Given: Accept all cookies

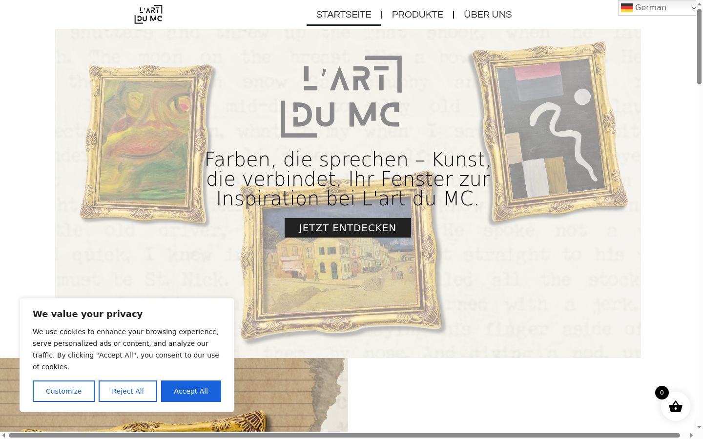Looking at the screenshot, I should 191,391.
